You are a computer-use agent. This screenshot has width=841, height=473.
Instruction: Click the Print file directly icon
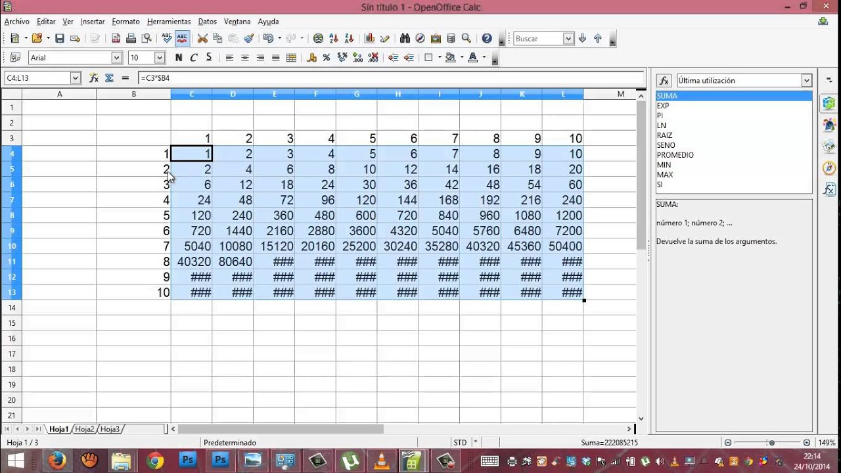pos(131,39)
